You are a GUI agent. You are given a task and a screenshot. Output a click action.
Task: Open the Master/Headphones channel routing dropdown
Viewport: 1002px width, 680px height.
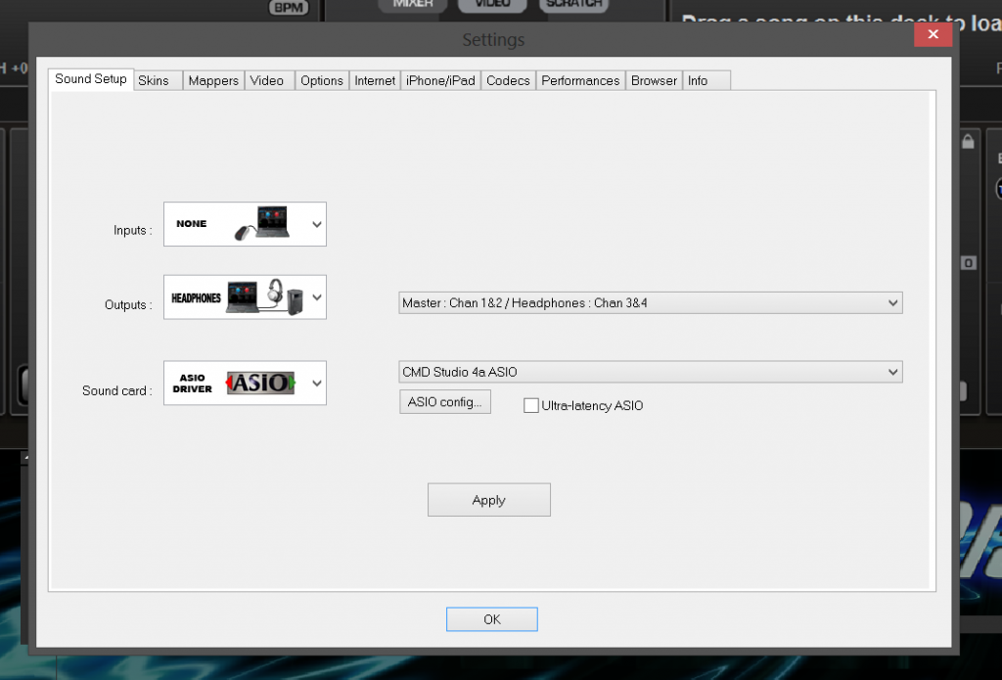(x=651, y=303)
